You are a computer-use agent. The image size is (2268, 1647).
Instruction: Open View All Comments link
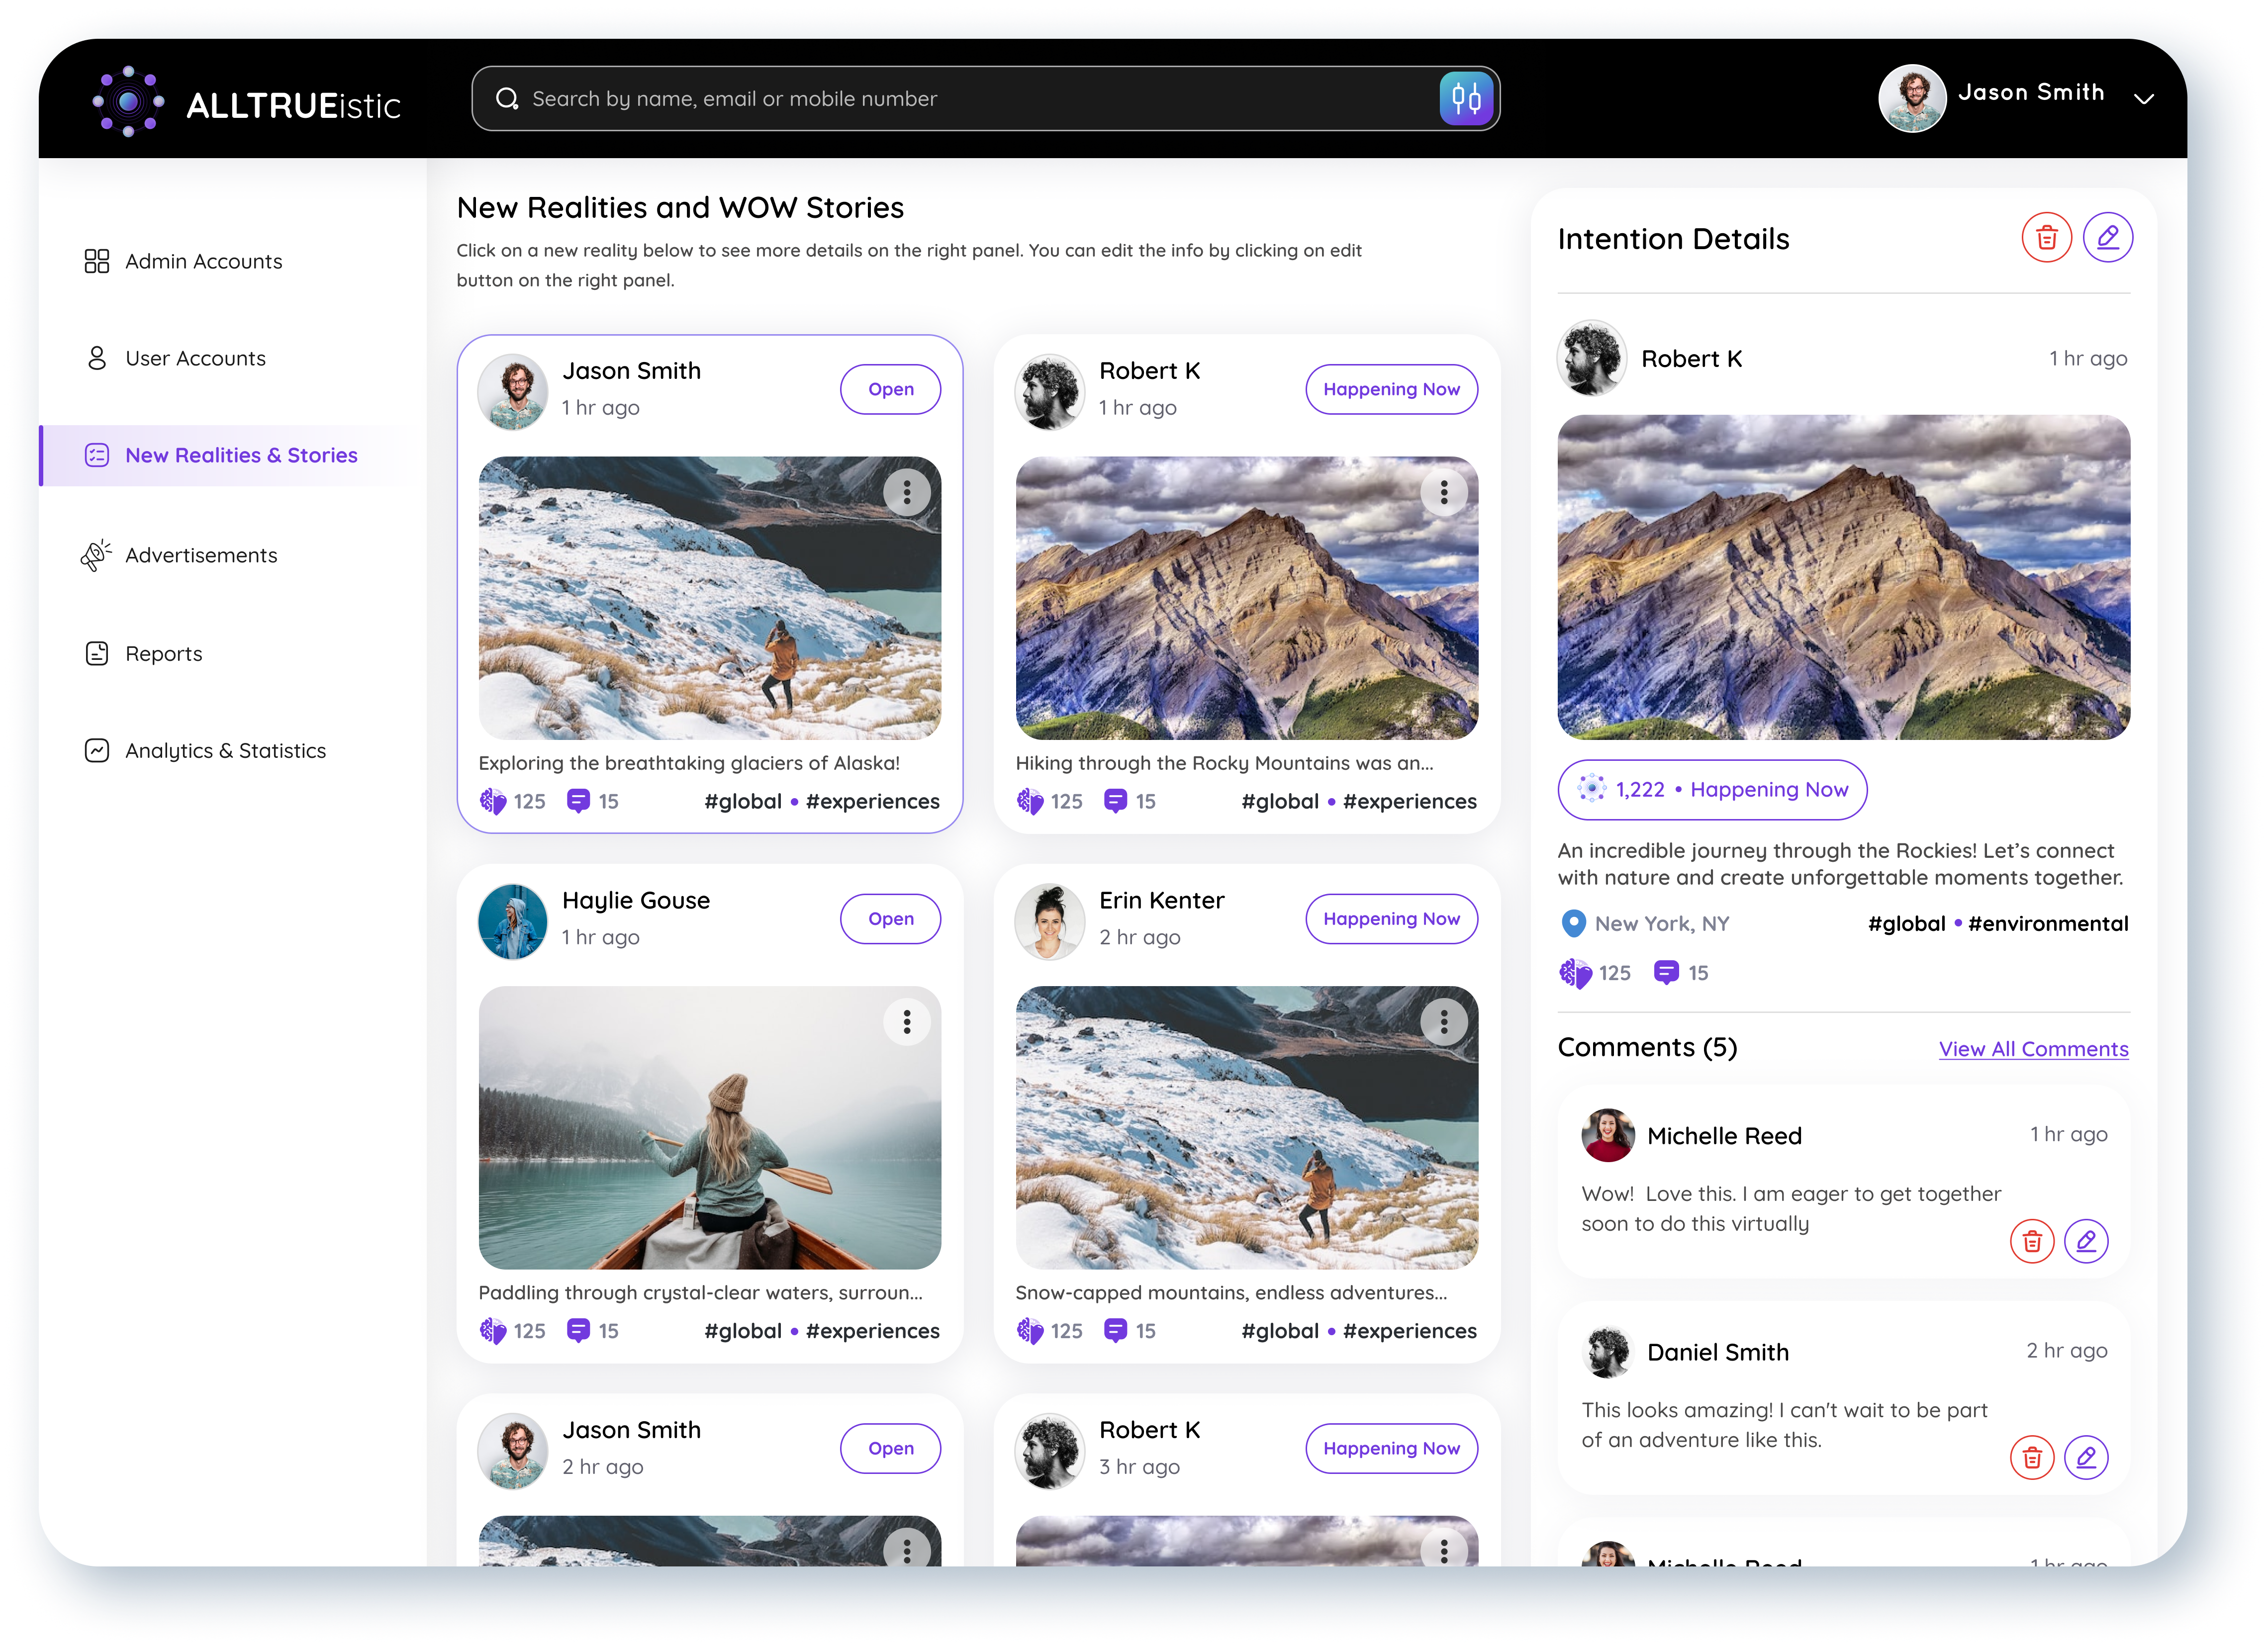[2033, 1049]
